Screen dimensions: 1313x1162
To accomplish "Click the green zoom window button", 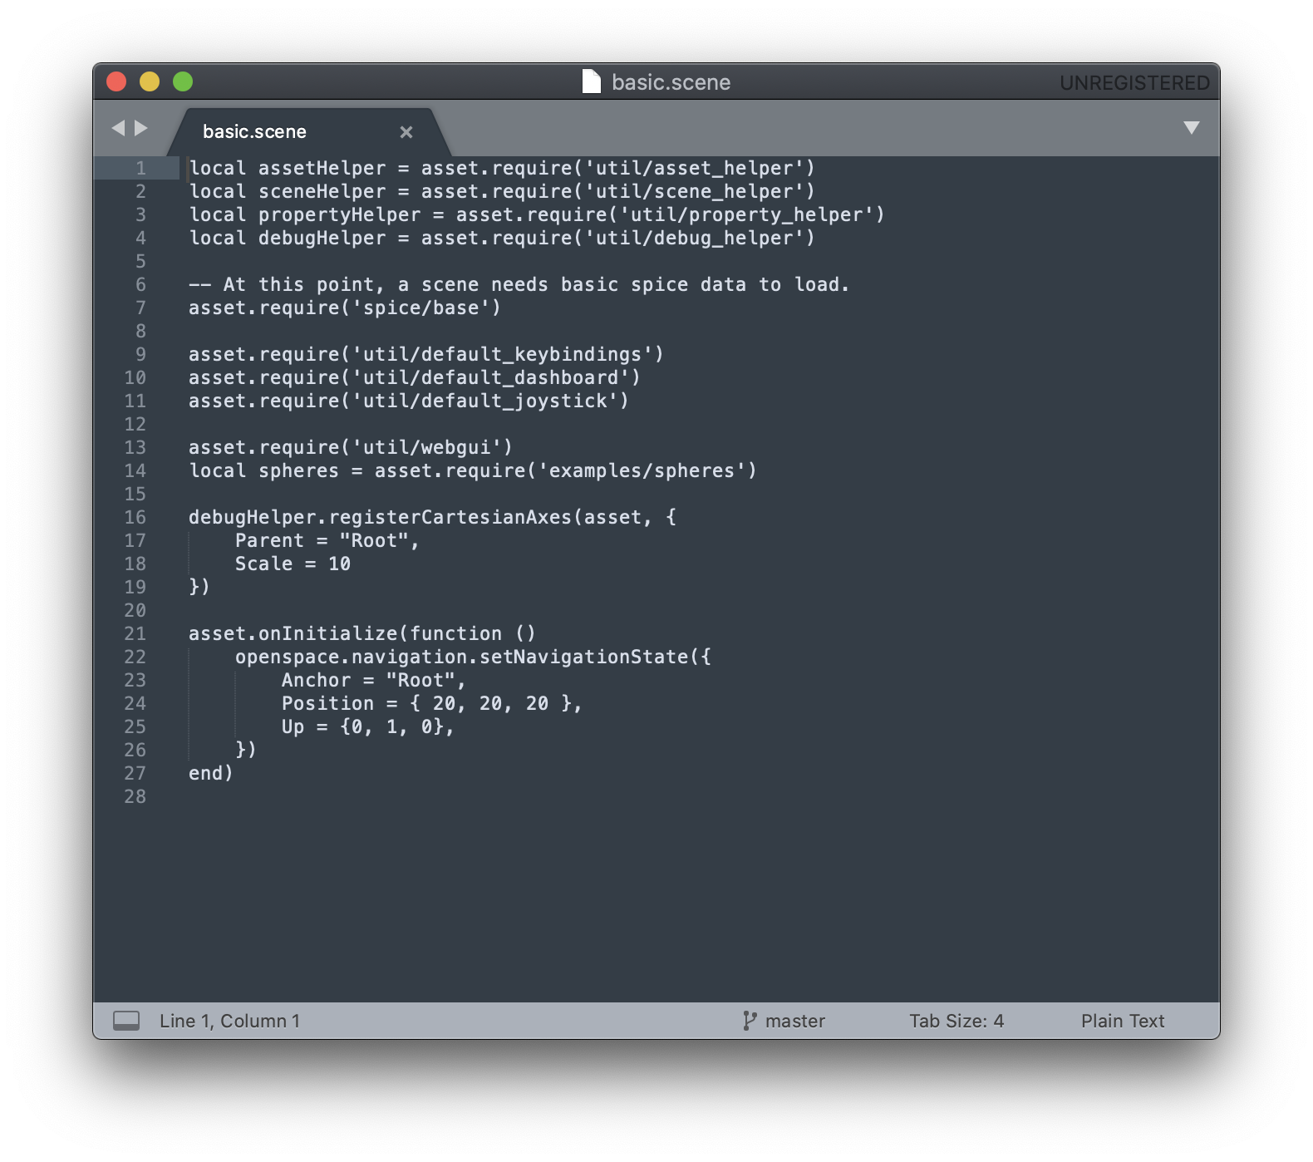I will pyautogui.click(x=183, y=81).
